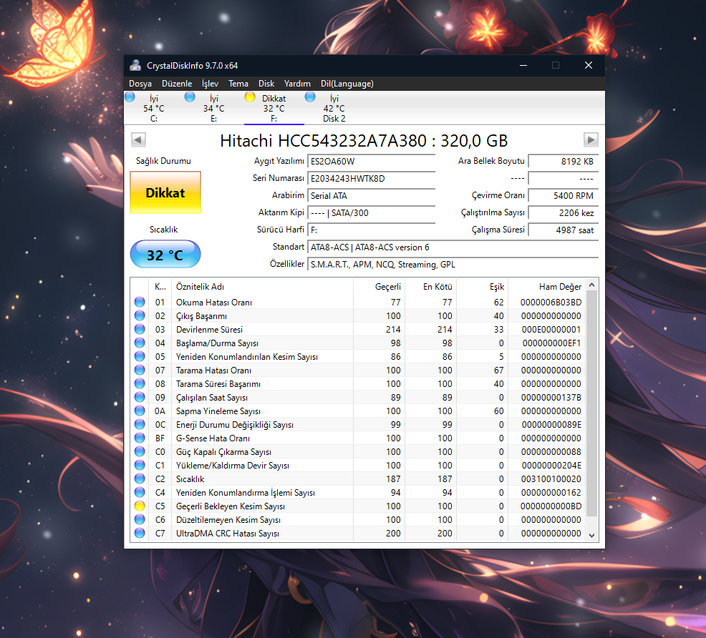This screenshot has width=706, height=638.
Task: Click raw value 003100100020 in Sıcaklık row
Action: click(x=551, y=478)
